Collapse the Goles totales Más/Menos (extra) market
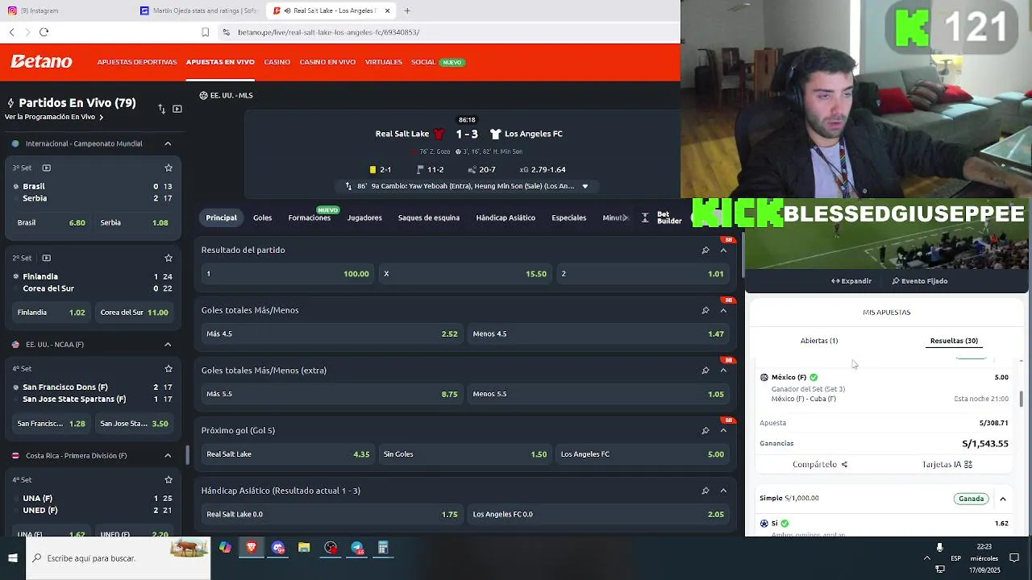Screen dimensions: 1032x580 723,371
